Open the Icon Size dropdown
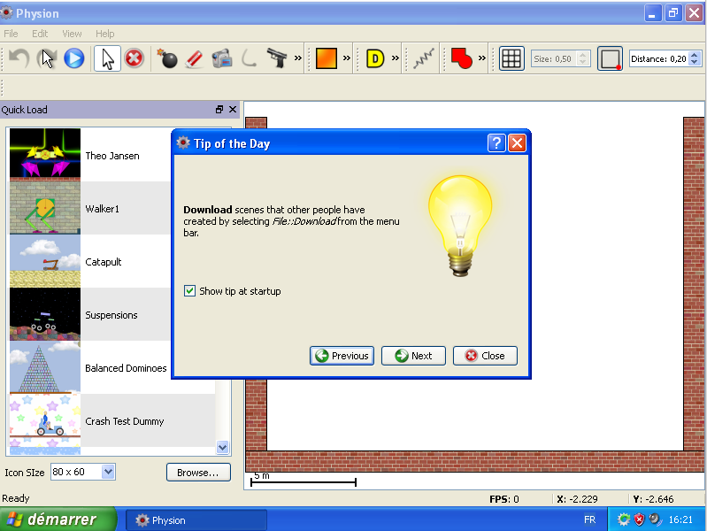 coord(83,472)
